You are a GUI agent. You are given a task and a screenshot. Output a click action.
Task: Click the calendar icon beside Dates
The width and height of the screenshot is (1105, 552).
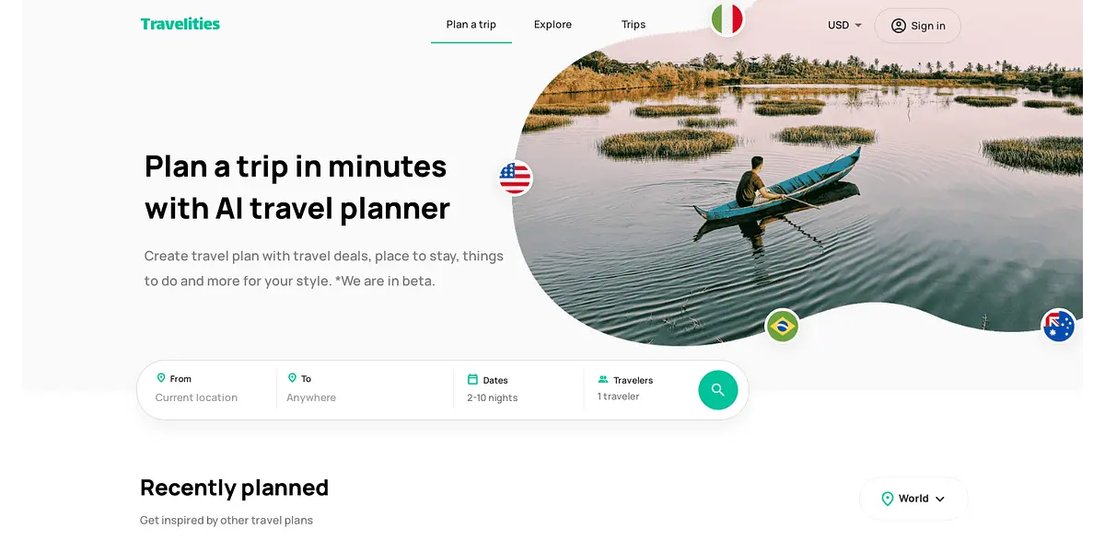click(x=472, y=379)
